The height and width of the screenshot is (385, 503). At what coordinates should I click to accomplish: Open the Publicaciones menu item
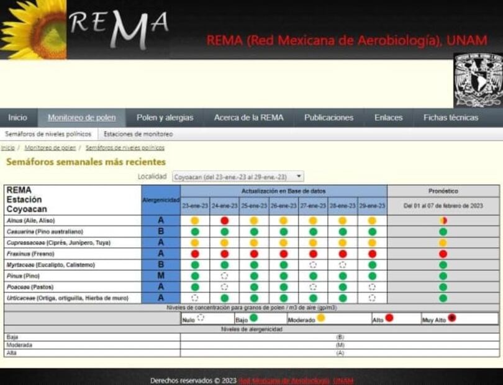[329, 117]
